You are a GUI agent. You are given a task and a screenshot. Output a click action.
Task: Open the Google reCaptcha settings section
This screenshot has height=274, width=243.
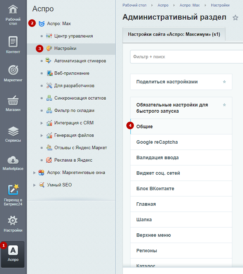(181, 142)
